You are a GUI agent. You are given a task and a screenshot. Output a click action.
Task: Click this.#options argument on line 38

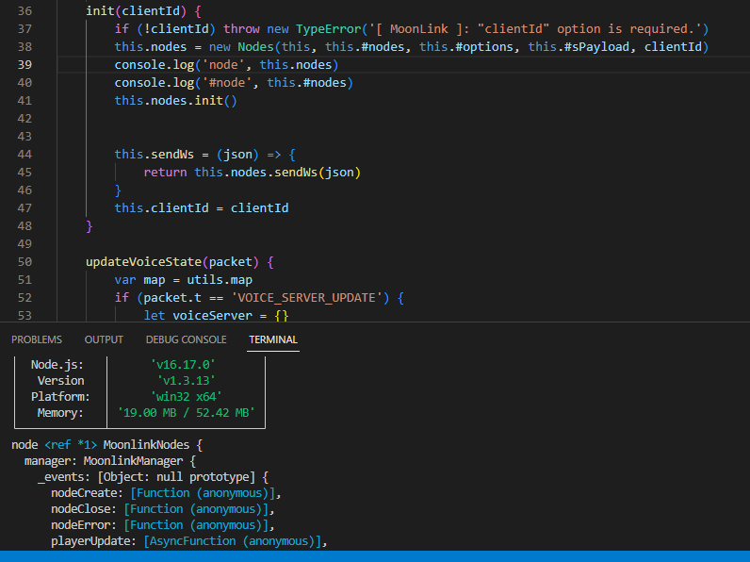tap(466, 47)
